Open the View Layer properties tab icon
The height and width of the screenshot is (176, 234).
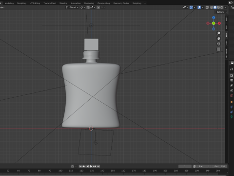[x=232, y=86]
